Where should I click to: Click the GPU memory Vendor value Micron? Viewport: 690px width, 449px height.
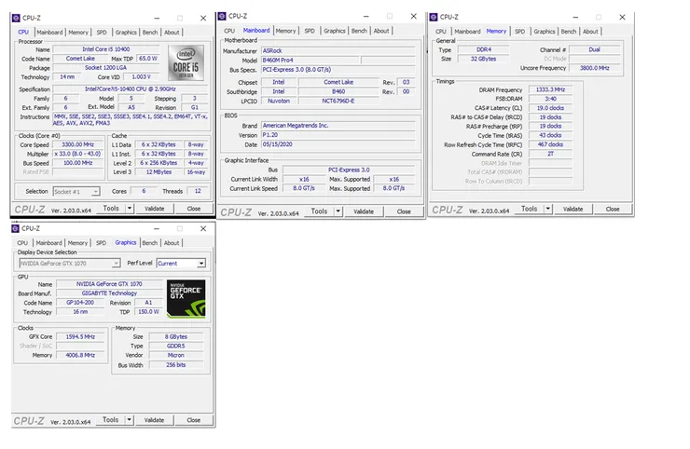point(176,355)
